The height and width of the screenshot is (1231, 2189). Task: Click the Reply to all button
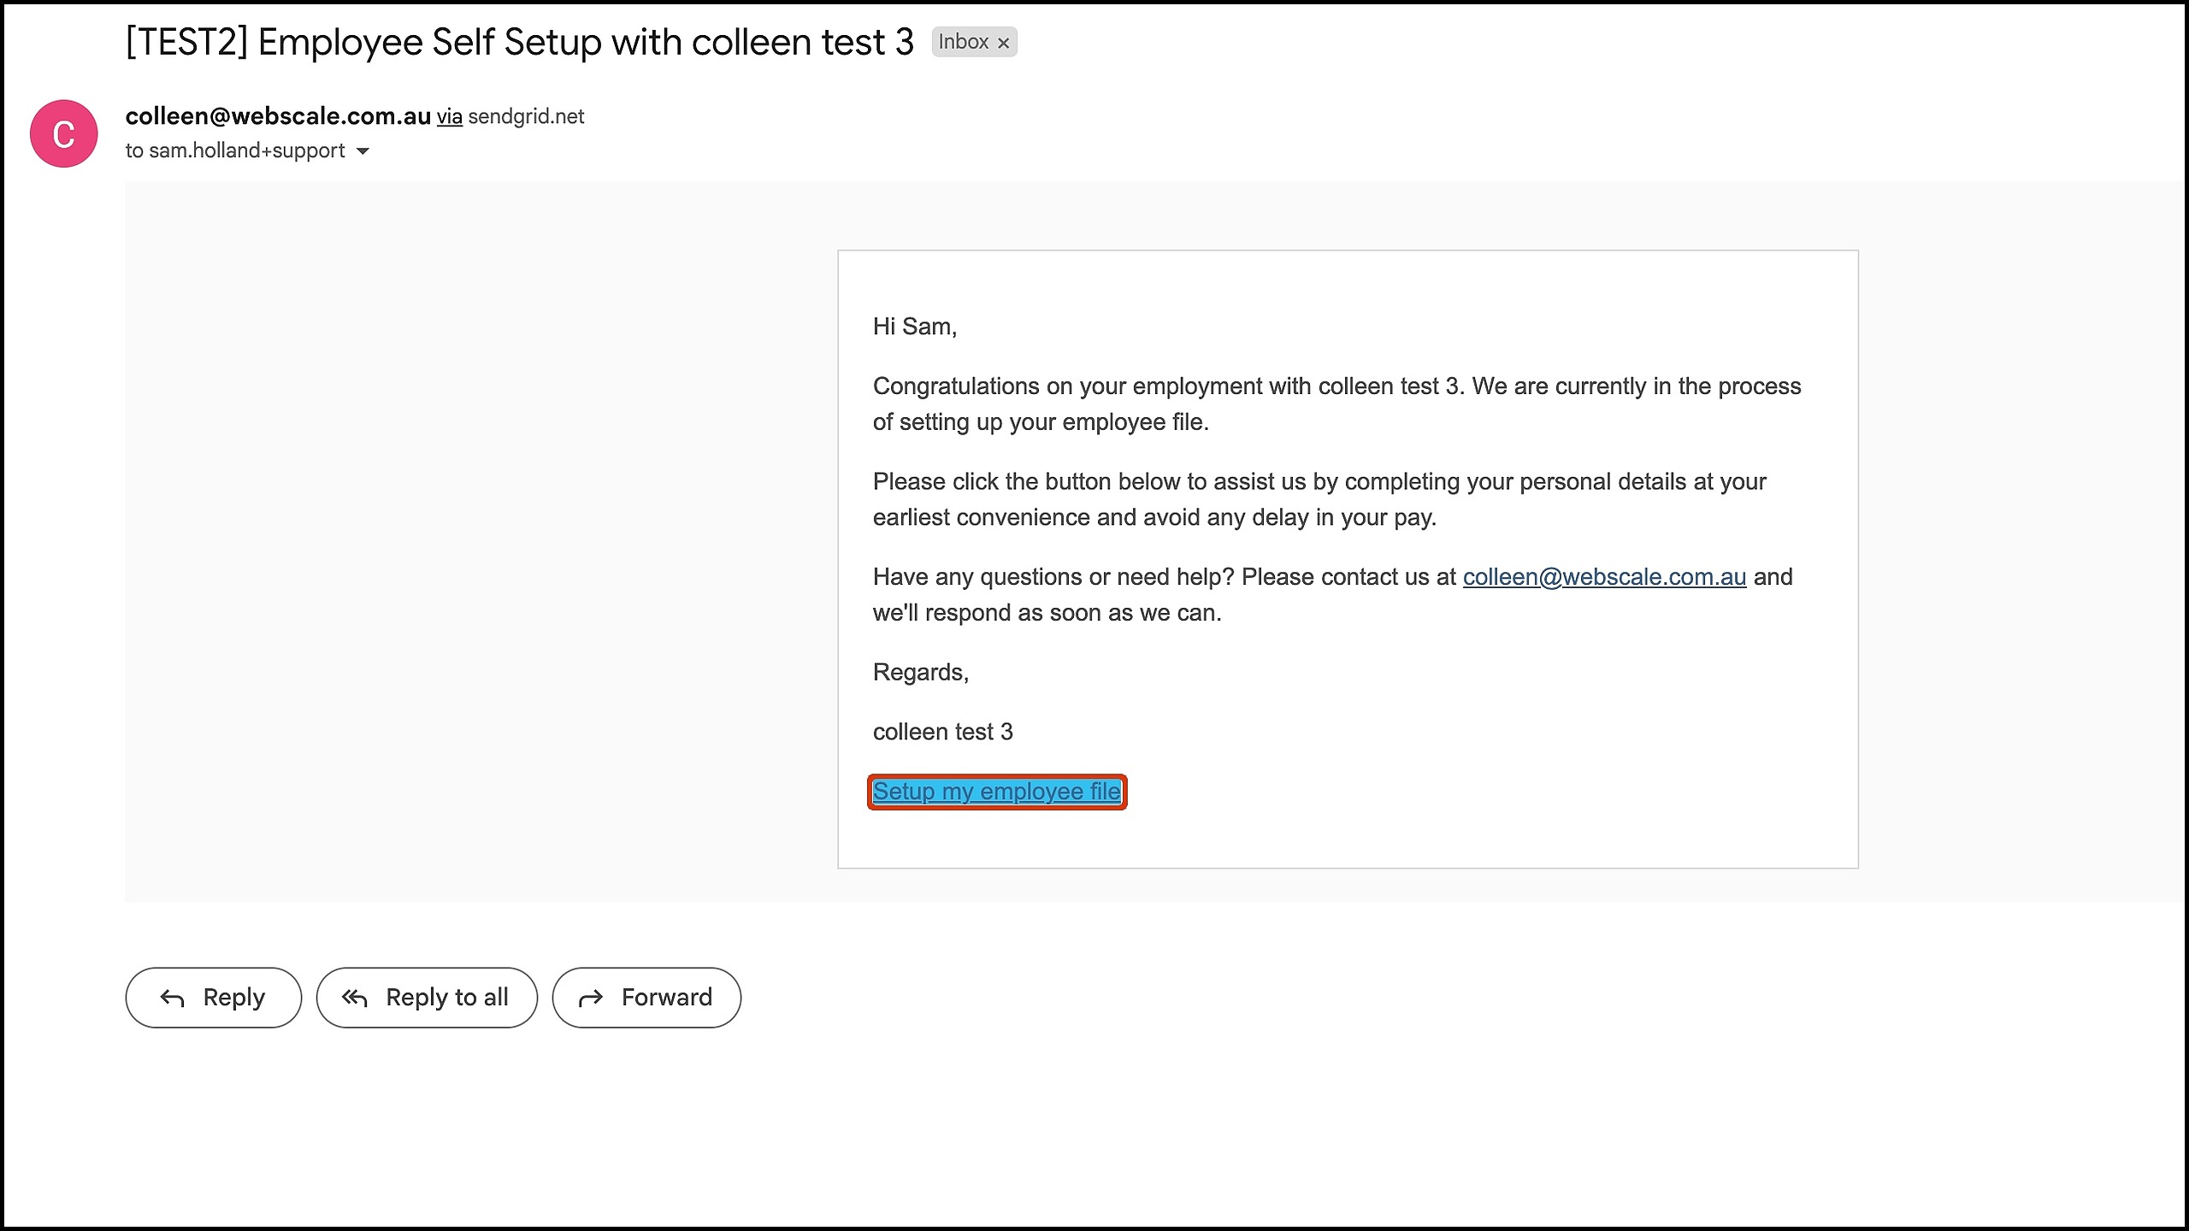click(x=427, y=998)
